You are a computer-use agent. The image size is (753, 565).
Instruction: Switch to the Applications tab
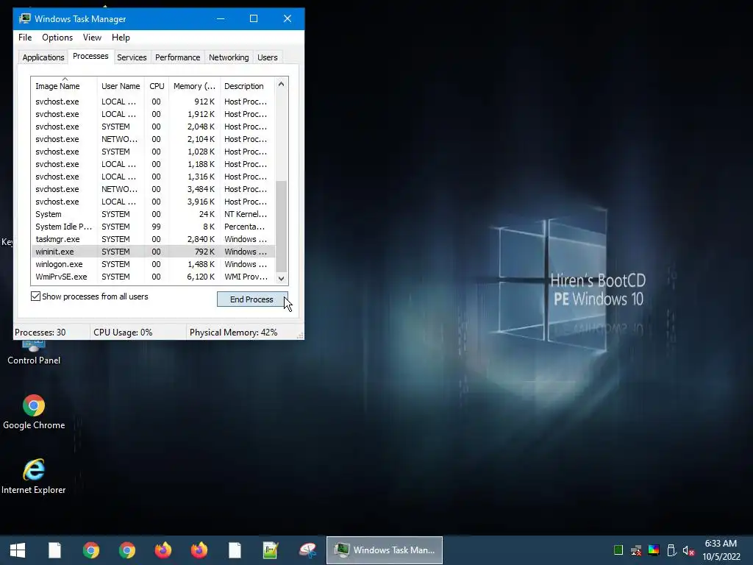pos(43,57)
